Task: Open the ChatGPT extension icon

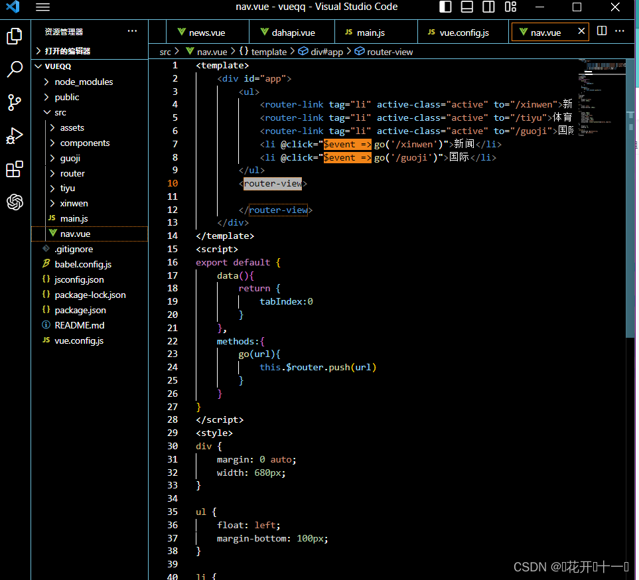Action: coord(15,202)
